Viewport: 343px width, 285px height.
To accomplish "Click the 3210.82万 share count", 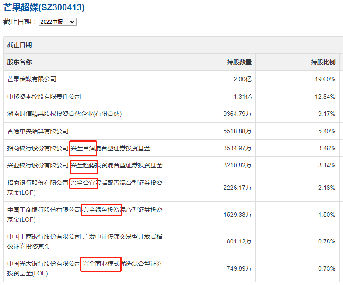I will click(x=237, y=165).
